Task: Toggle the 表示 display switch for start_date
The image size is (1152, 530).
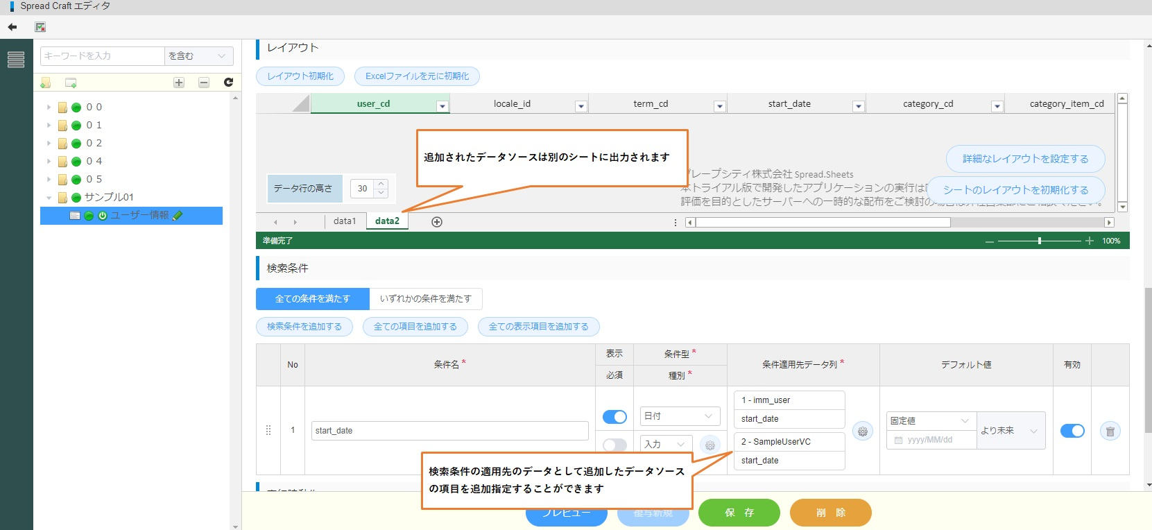Action: click(614, 416)
